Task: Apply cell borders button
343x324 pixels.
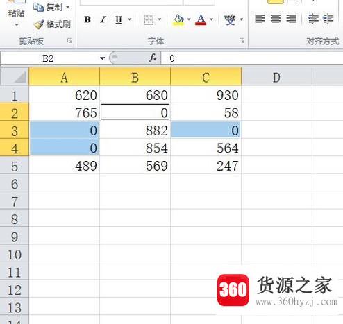Action: [x=149, y=19]
